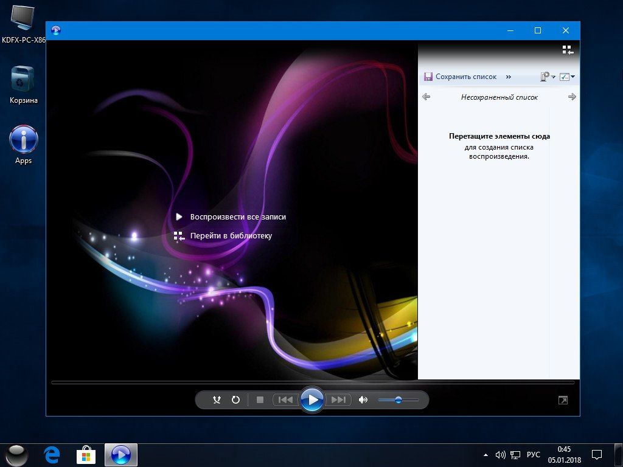Image resolution: width=623 pixels, height=467 pixels.
Task: Go to previous list with left arrow
Action: 426,97
